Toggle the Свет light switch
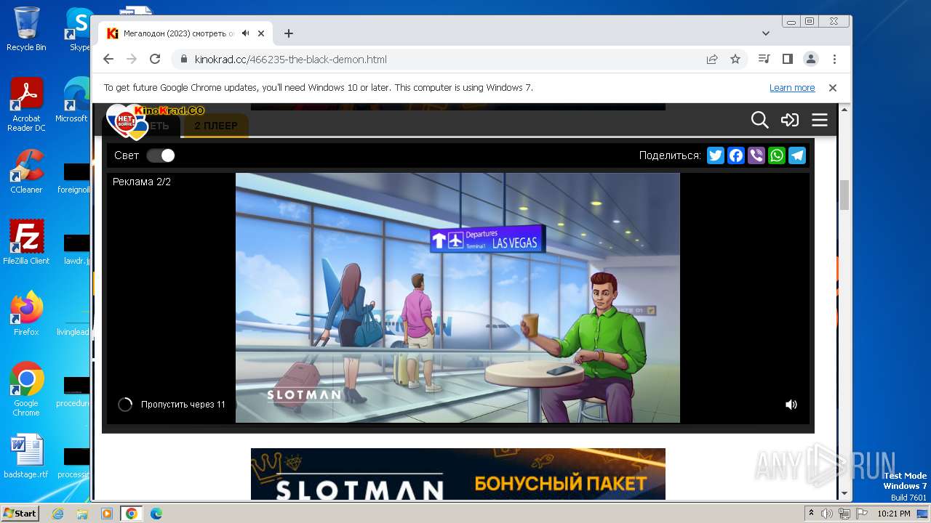 pos(161,155)
